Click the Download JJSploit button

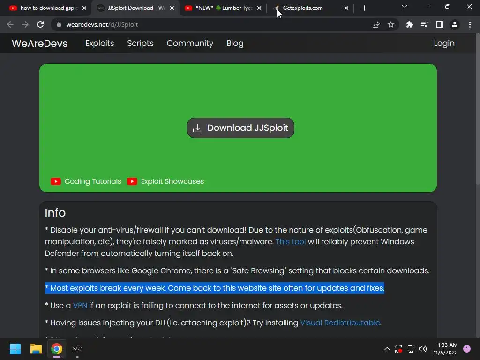pyautogui.click(x=240, y=128)
